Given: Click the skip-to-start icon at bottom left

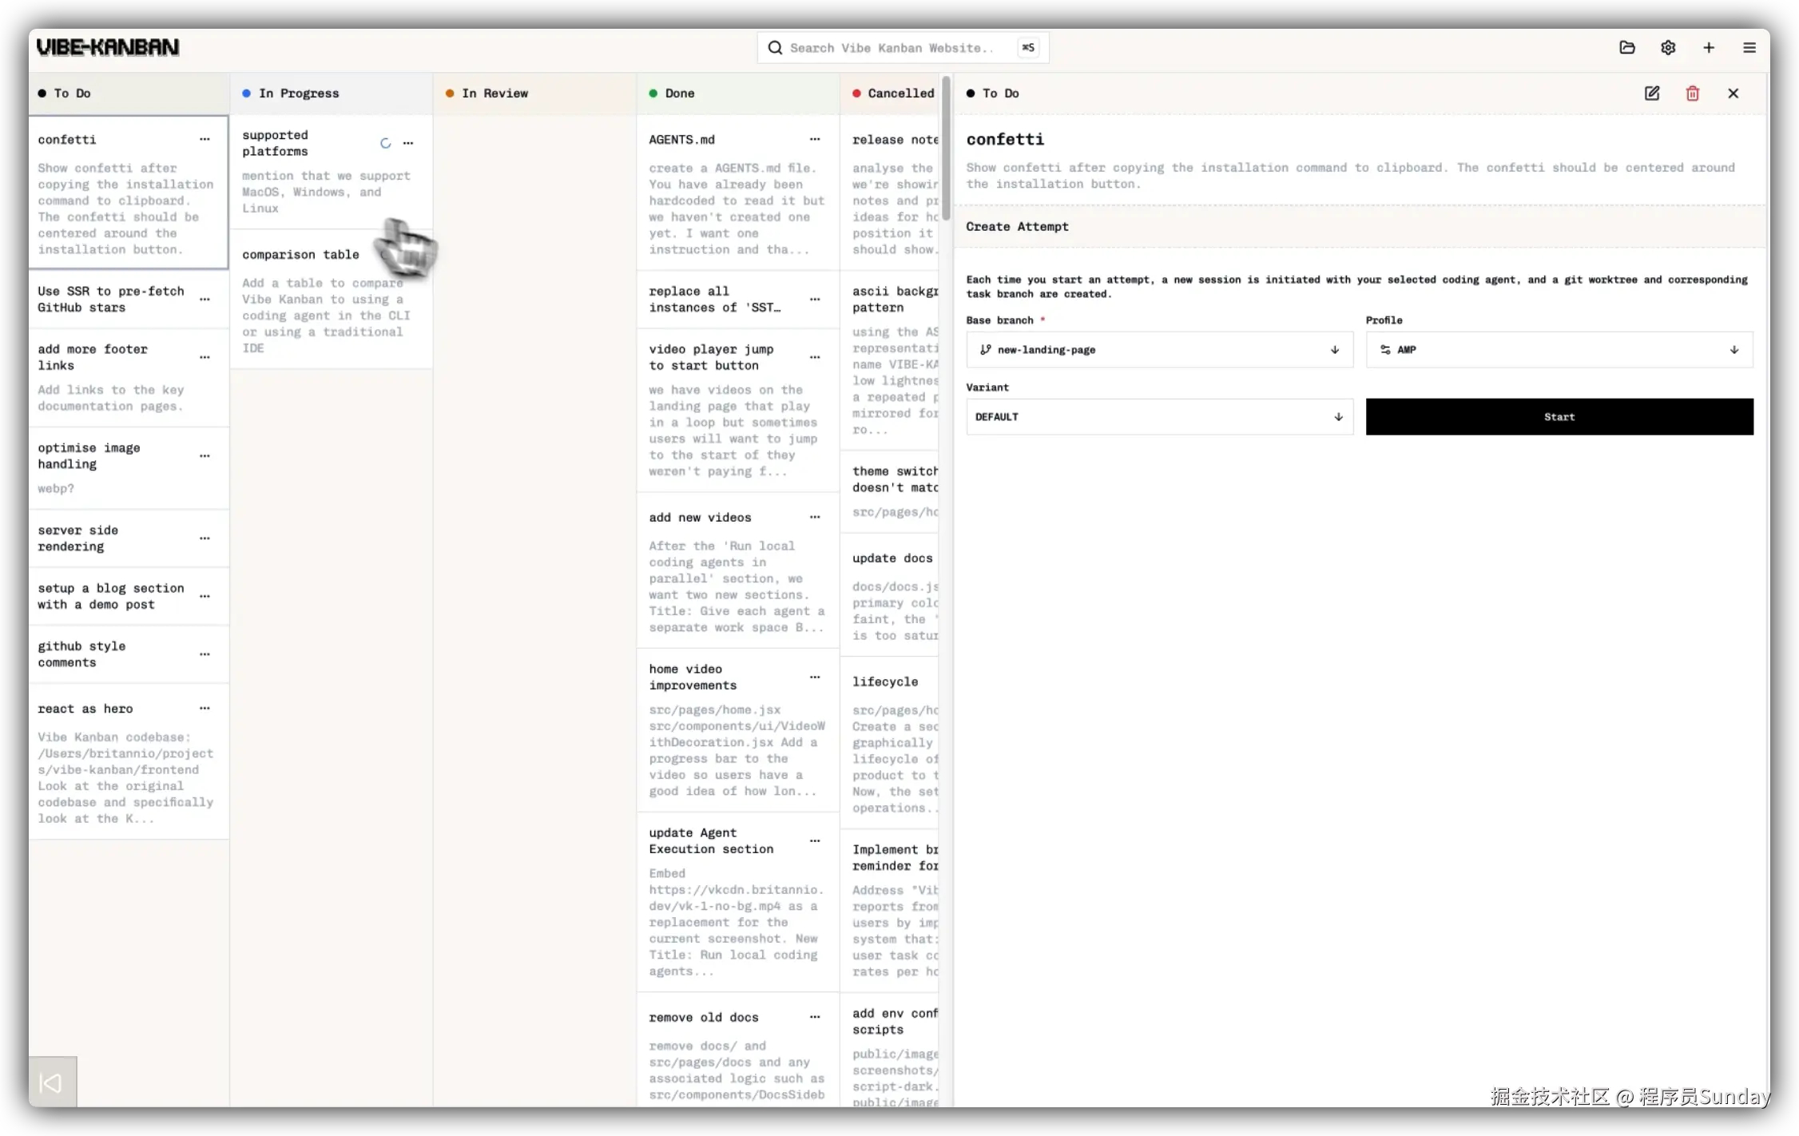Looking at the screenshot, I should 52,1083.
